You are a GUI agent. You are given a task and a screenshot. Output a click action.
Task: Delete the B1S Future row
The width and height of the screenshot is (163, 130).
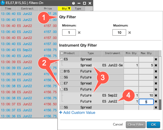(x=156, y=71)
